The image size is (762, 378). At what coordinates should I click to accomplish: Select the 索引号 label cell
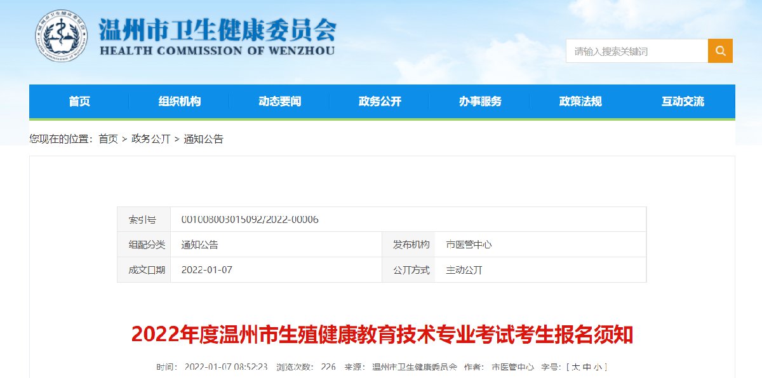coord(144,219)
